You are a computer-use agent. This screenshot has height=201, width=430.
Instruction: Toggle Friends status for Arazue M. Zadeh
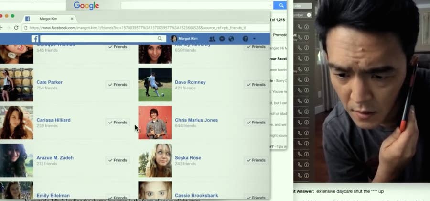(x=118, y=160)
